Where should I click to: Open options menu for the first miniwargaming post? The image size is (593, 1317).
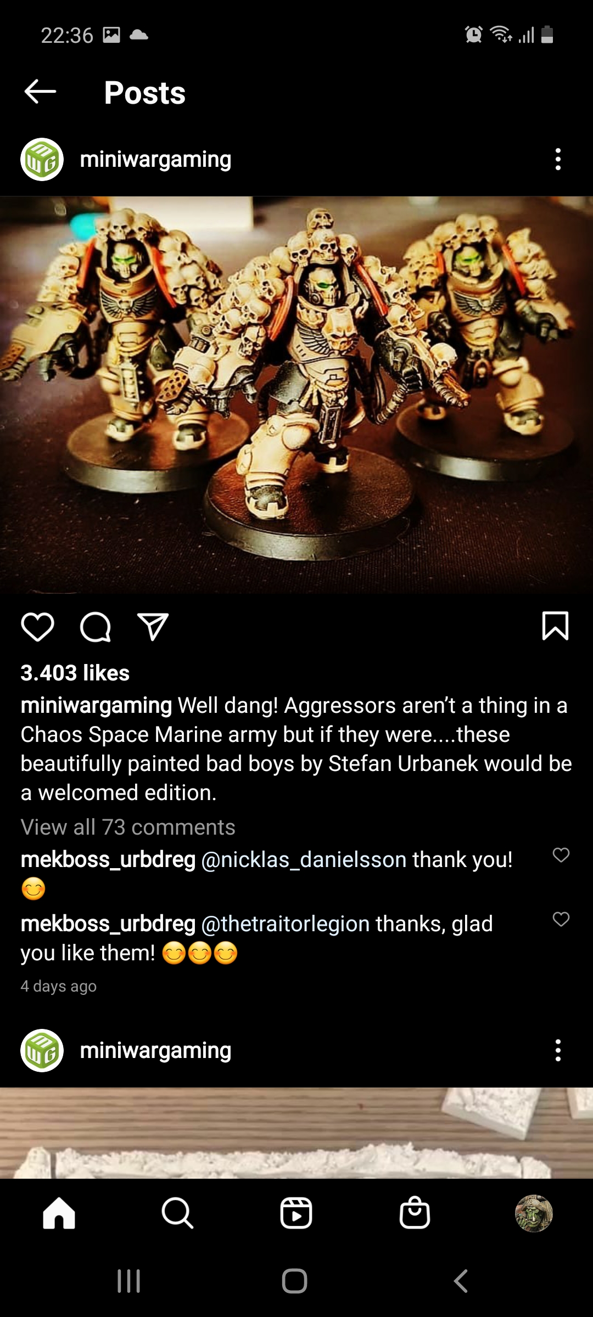click(x=558, y=159)
